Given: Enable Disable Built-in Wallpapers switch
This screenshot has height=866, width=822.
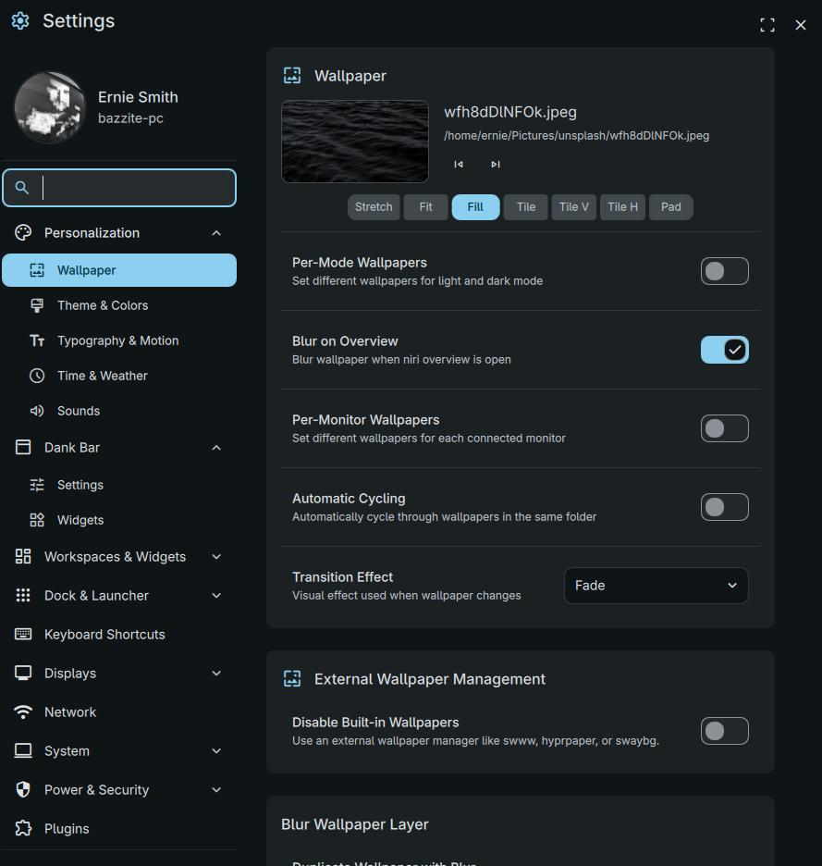Looking at the screenshot, I should pos(724,730).
